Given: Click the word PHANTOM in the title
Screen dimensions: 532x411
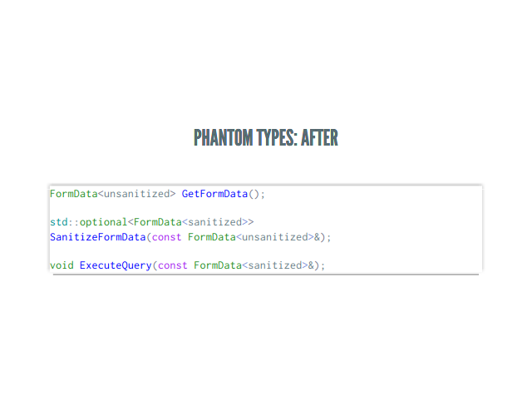Looking at the screenshot, I should (223, 138).
